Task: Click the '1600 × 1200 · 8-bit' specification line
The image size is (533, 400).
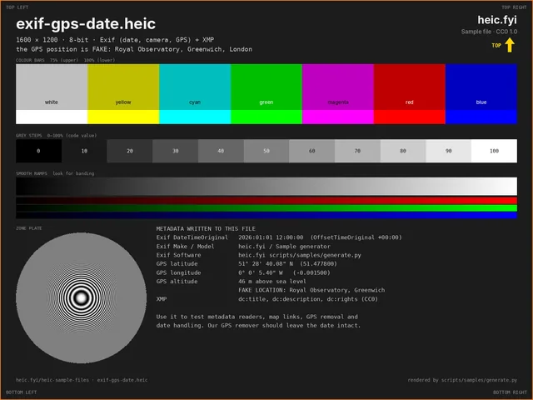Action: point(115,40)
